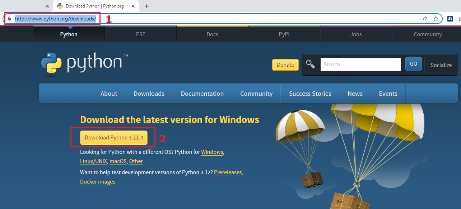Click the lock site info icon
Image resolution: width=461 pixels, height=209 pixels.
[10, 19]
